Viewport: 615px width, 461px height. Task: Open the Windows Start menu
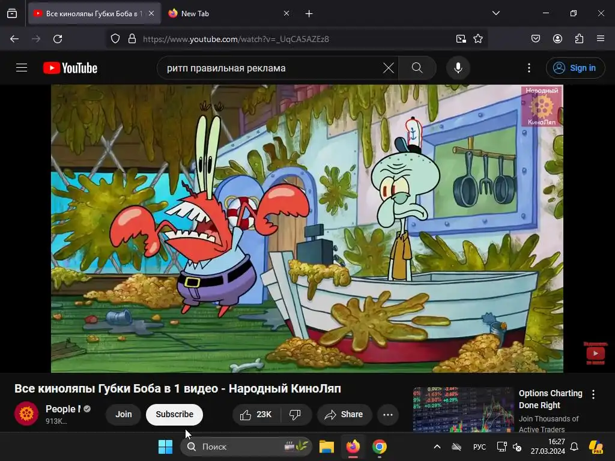point(166,447)
